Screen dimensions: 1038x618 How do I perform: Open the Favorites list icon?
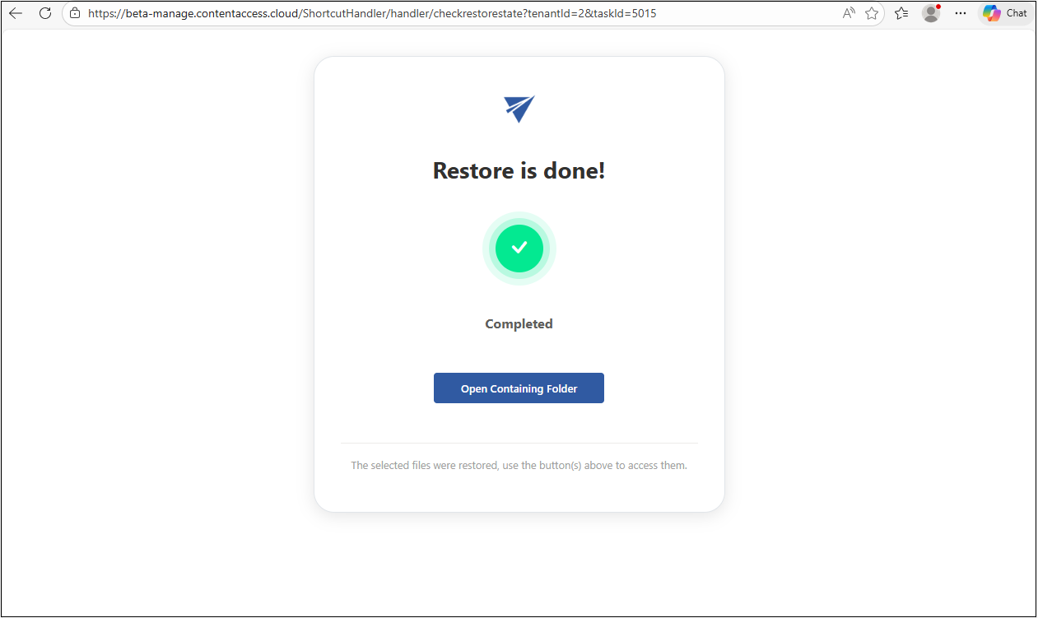point(901,13)
